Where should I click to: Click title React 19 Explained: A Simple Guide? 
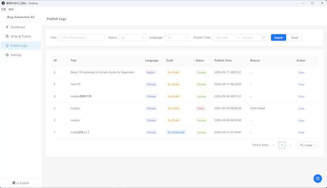(x=103, y=72)
